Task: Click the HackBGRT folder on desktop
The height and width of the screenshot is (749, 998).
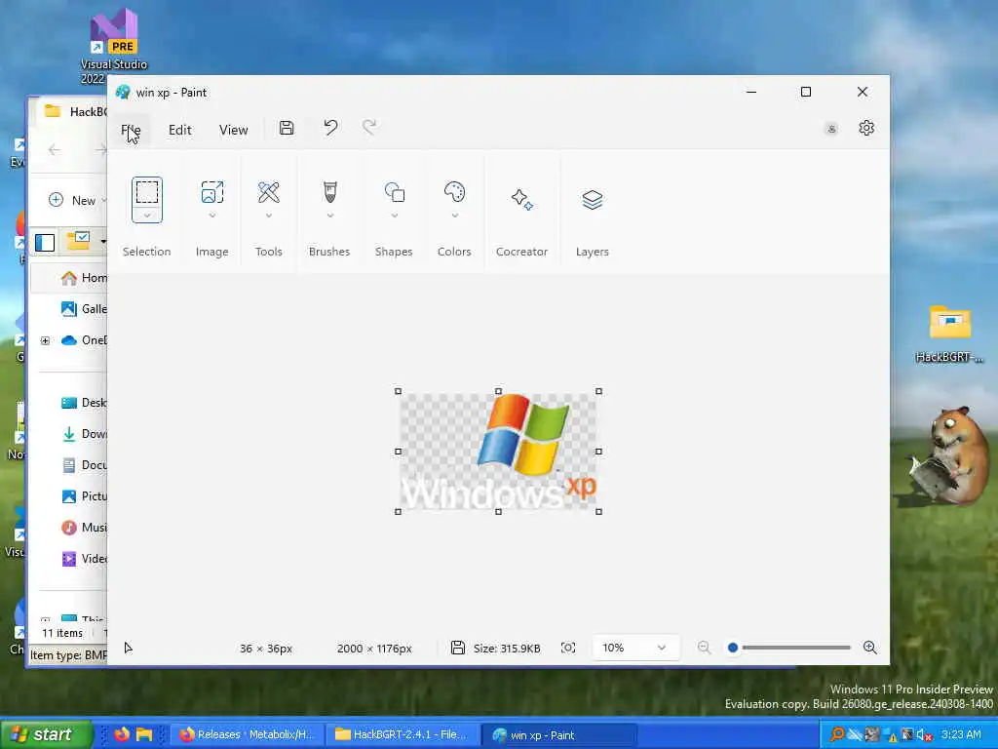Action: tap(949, 334)
